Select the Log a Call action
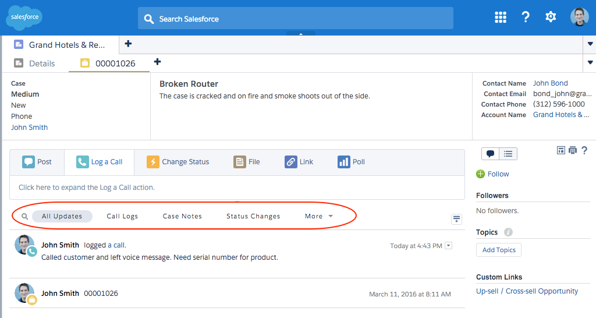This screenshot has height=318, width=596. coord(99,162)
